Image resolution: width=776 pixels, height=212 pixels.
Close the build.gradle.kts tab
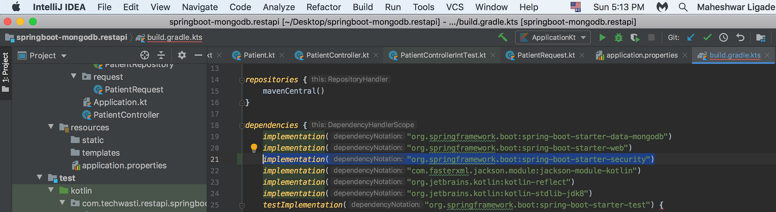(767, 55)
